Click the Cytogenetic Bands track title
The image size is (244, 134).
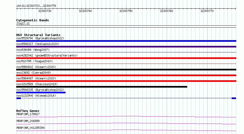[33, 20]
